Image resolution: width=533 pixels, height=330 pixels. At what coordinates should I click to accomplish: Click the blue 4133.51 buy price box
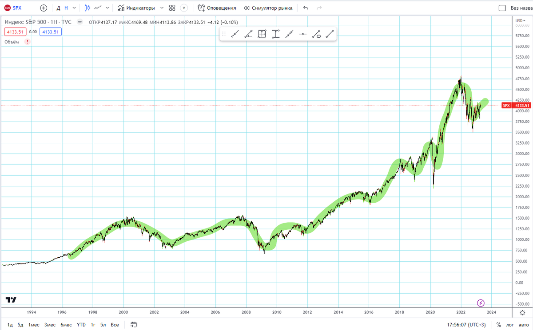[50, 31]
